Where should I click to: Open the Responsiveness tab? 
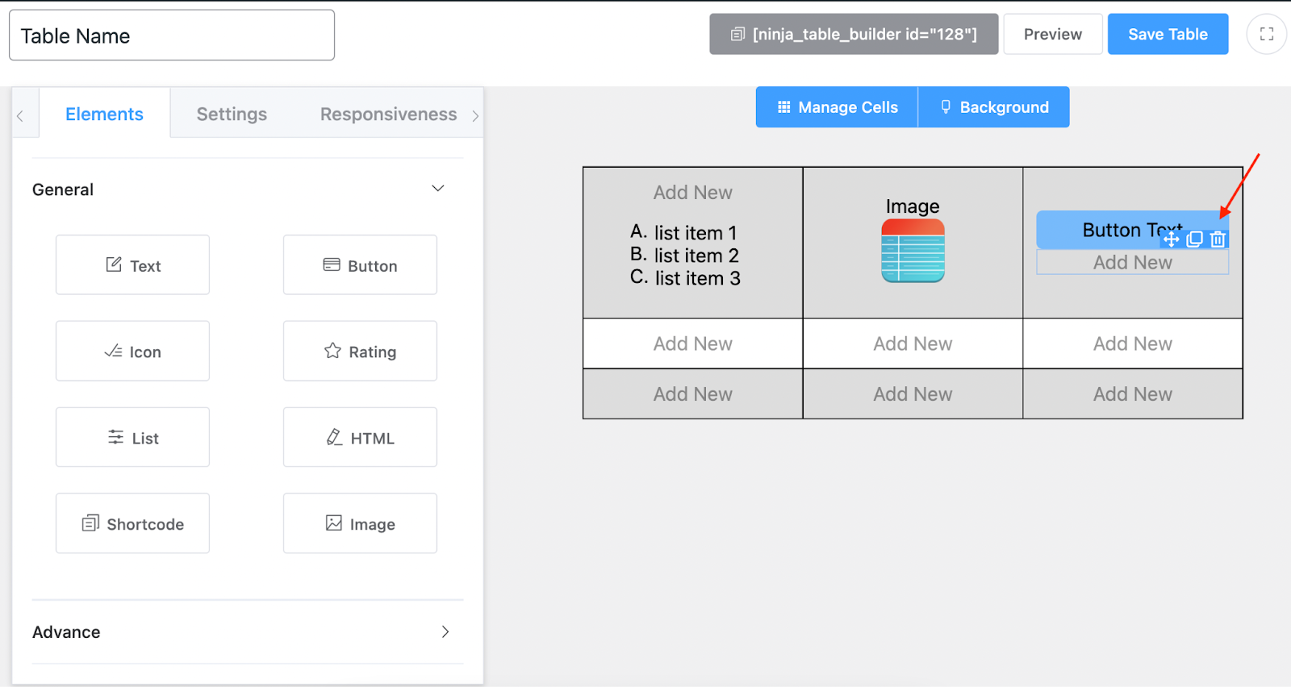(388, 114)
